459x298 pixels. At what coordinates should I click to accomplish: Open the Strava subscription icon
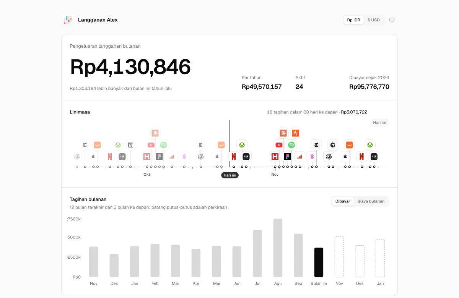coord(295,133)
